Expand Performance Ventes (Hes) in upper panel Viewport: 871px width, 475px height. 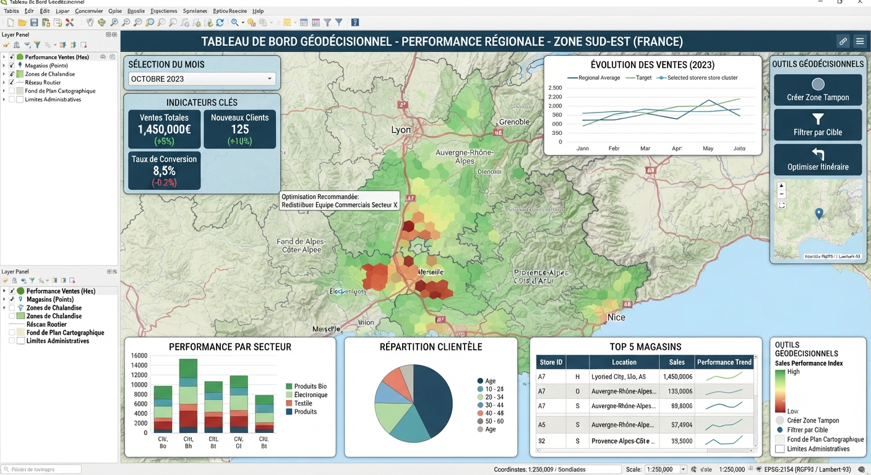(4, 57)
